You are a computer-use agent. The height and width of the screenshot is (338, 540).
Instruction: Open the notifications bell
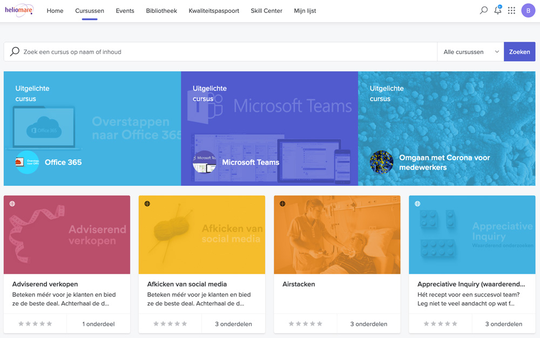click(x=497, y=10)
